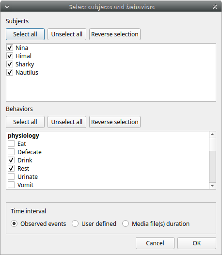Select the User defined time interval

[x=75, y=223]
